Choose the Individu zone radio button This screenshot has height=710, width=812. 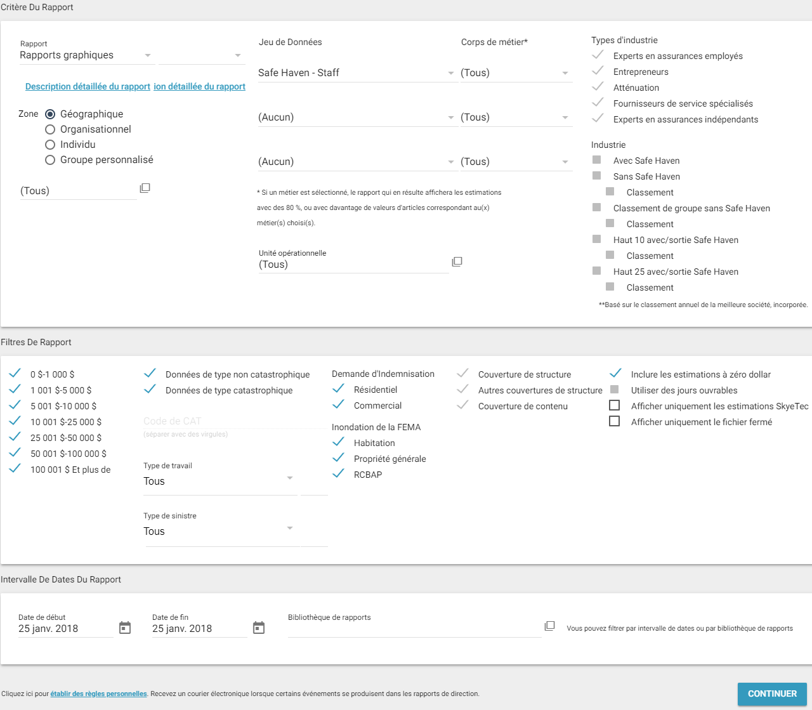click(x=50, y=145)
